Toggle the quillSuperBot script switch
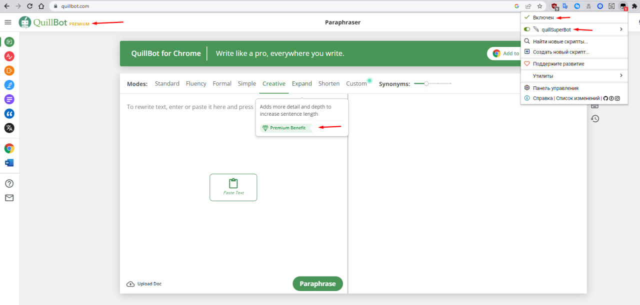640x305 pixels. 527,29
